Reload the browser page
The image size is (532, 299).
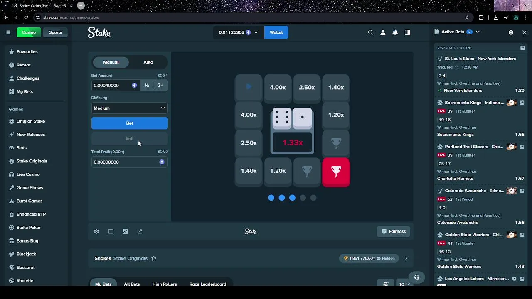point(26,17)
